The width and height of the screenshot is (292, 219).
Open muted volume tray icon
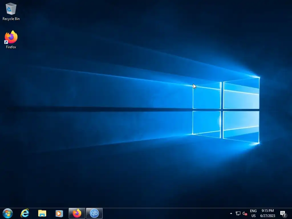(245, 213)
